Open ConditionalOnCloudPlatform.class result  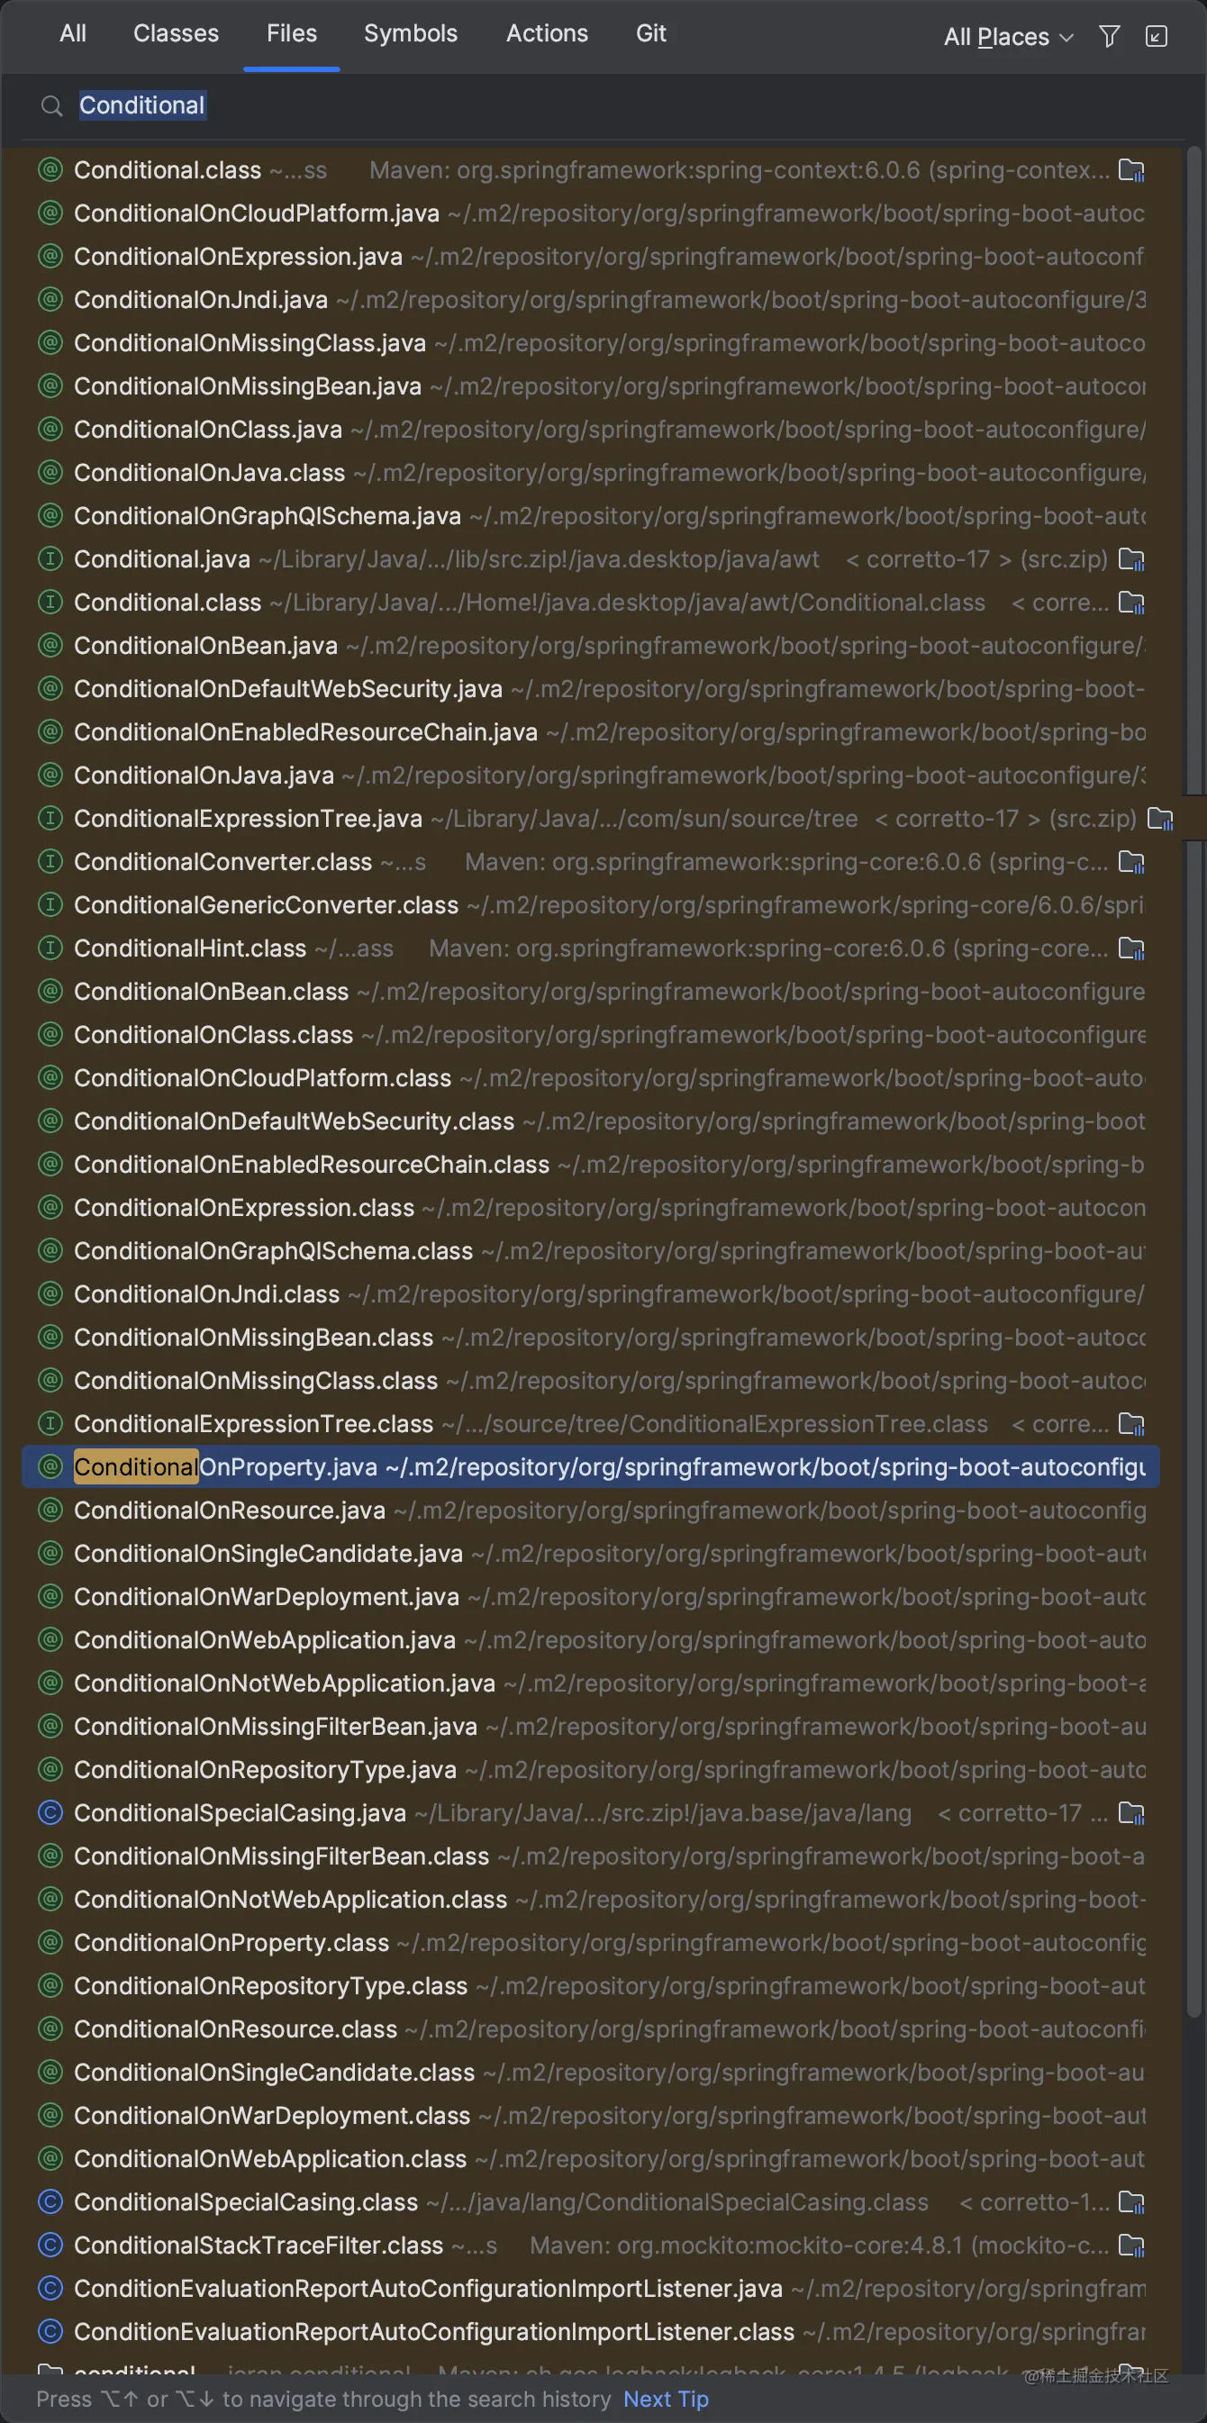click(591, 1079)
